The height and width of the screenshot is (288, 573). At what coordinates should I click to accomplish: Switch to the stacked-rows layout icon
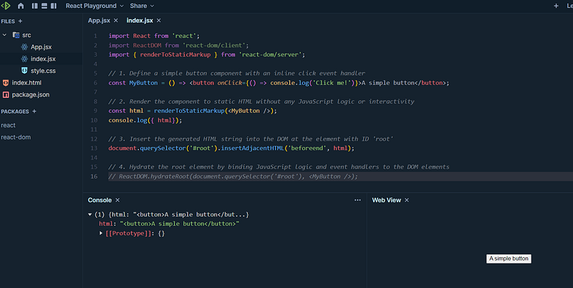tap(44, 6)
